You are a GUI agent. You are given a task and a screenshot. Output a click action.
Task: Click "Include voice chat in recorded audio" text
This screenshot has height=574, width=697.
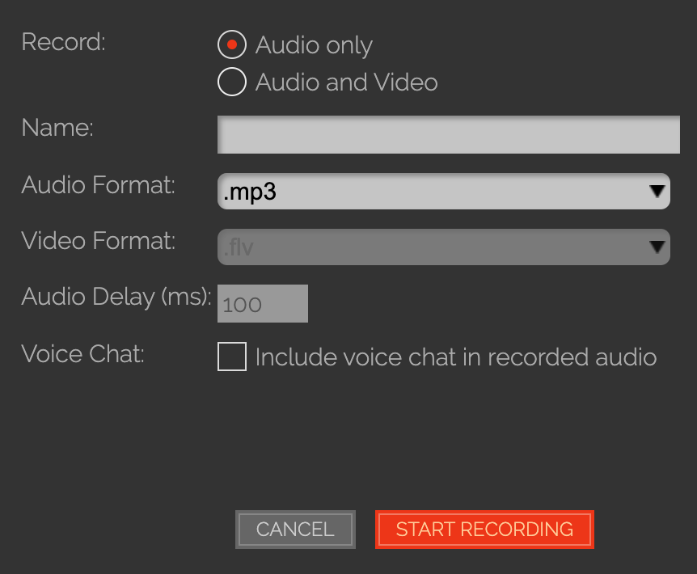point(455,357)
